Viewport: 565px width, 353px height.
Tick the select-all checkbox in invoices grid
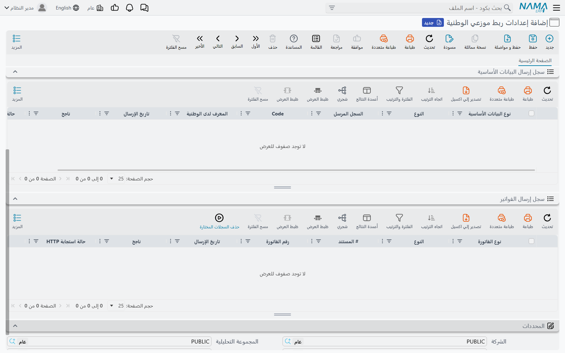531,241
